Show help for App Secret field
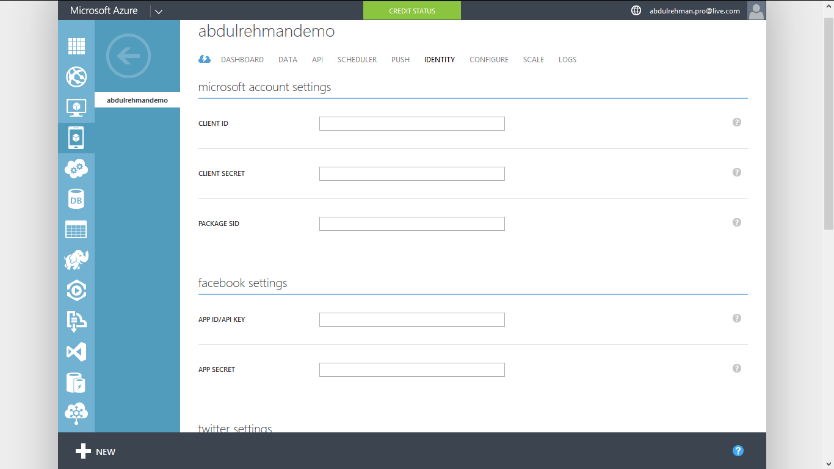834x469 pixels. [737, 368]
